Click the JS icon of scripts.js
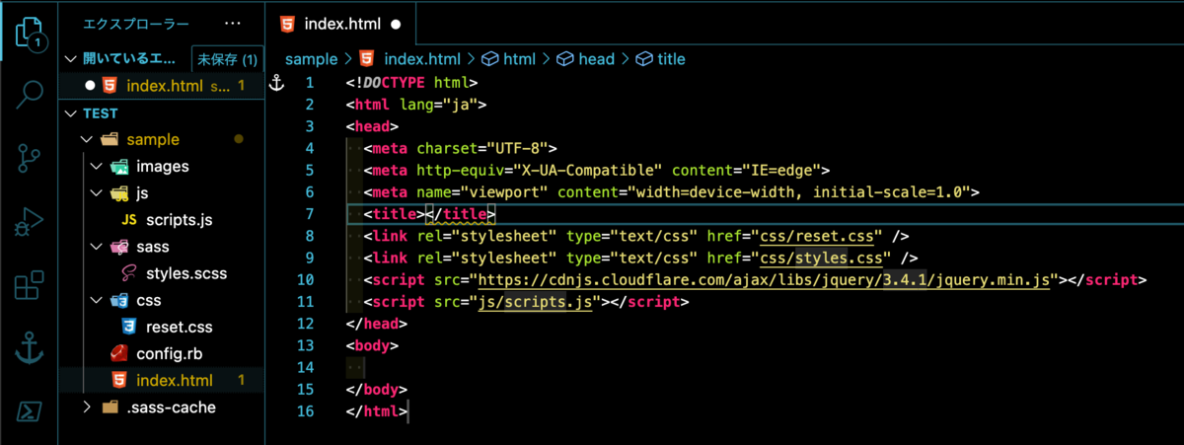 (129, 219)
